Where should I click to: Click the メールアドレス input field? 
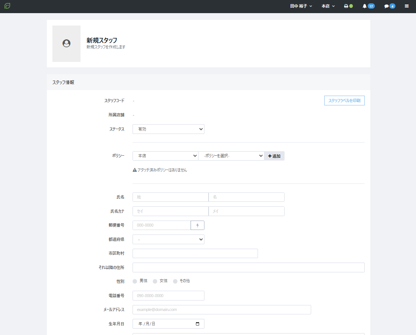coord(222,309)
